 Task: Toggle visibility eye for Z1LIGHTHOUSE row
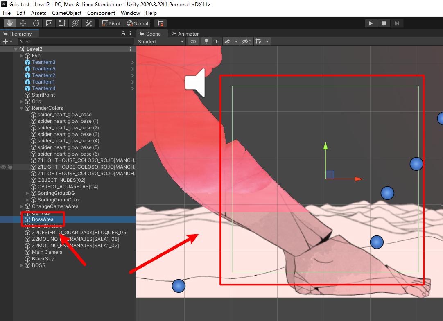(3, 167)
